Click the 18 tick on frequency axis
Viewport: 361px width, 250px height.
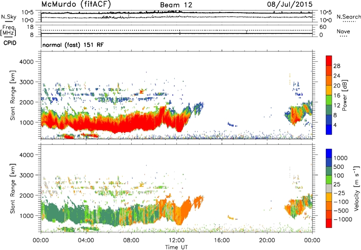30,27
